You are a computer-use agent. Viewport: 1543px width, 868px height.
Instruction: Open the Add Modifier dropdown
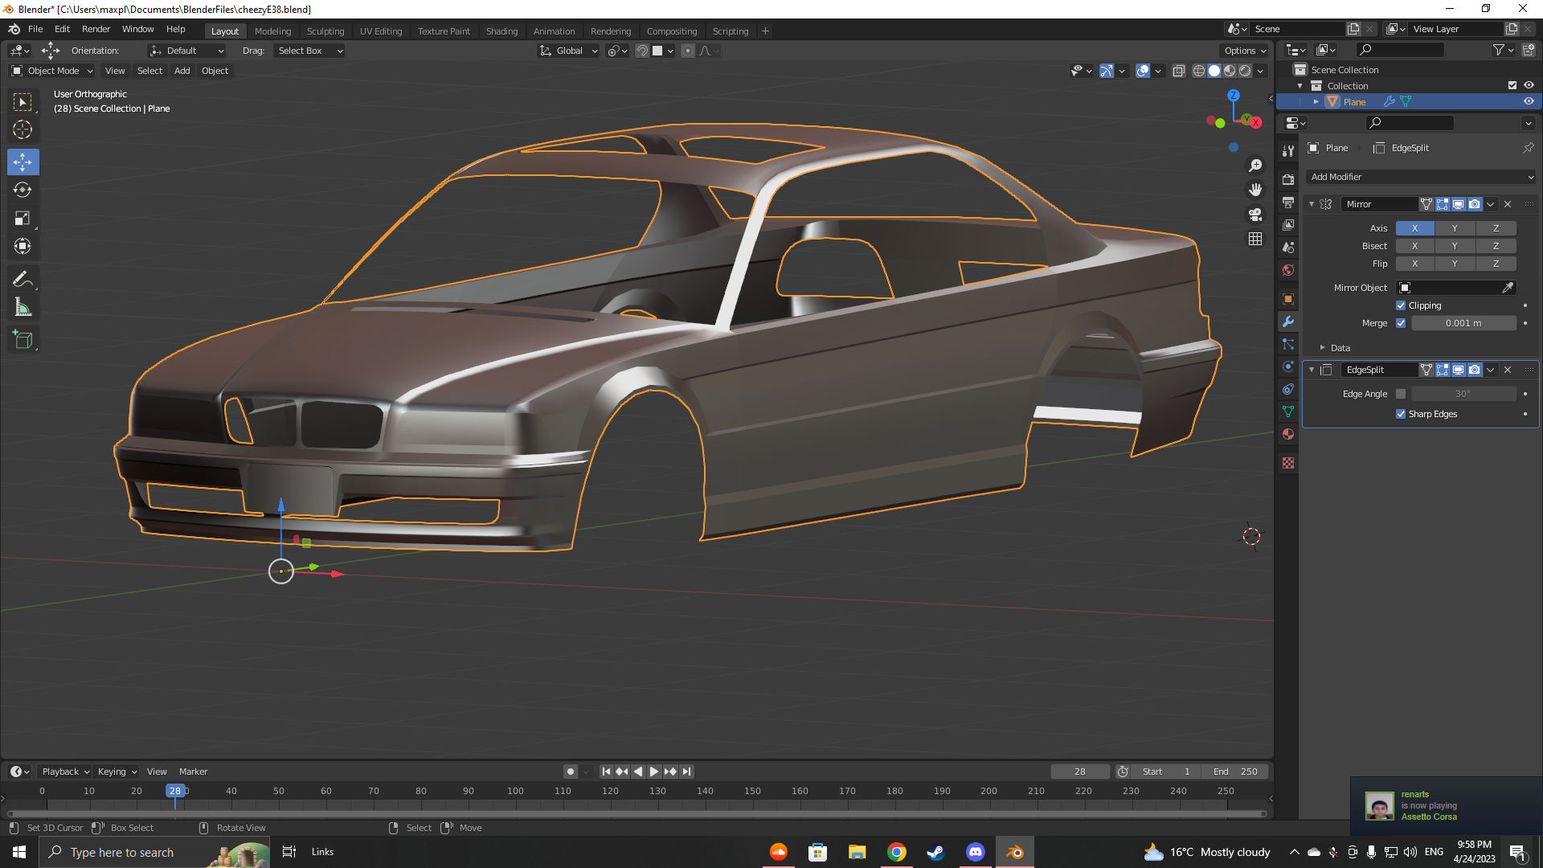pyautogui.click(x=1420, y=177)
